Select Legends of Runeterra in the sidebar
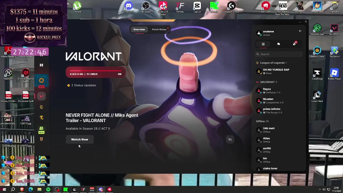This screenshot has width=343, height=193. [x=41, y=139]
